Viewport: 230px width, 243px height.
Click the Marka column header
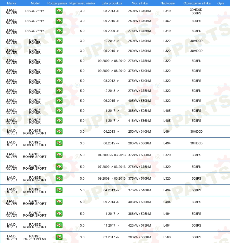11,3
